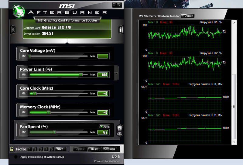
Task: Click the driver version 364.51 text
Action: [x=48, y=33]
